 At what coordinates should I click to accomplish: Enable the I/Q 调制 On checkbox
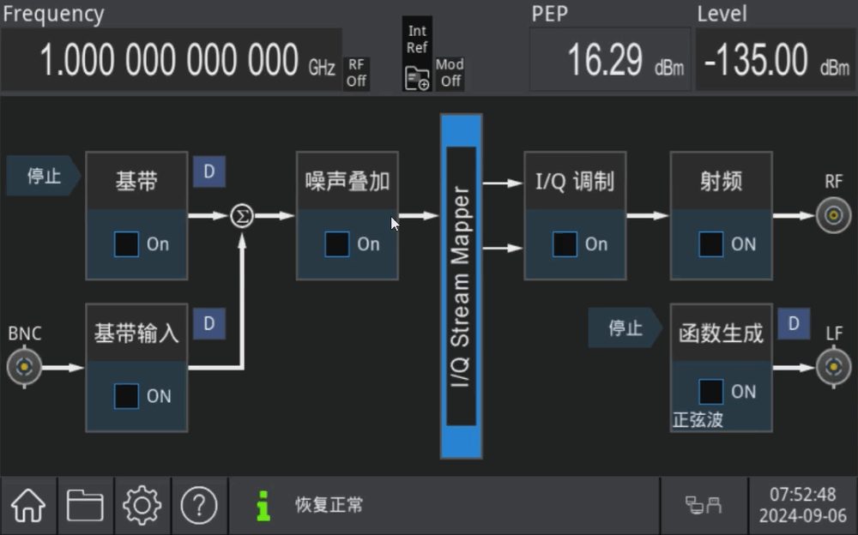pos(565,244)
